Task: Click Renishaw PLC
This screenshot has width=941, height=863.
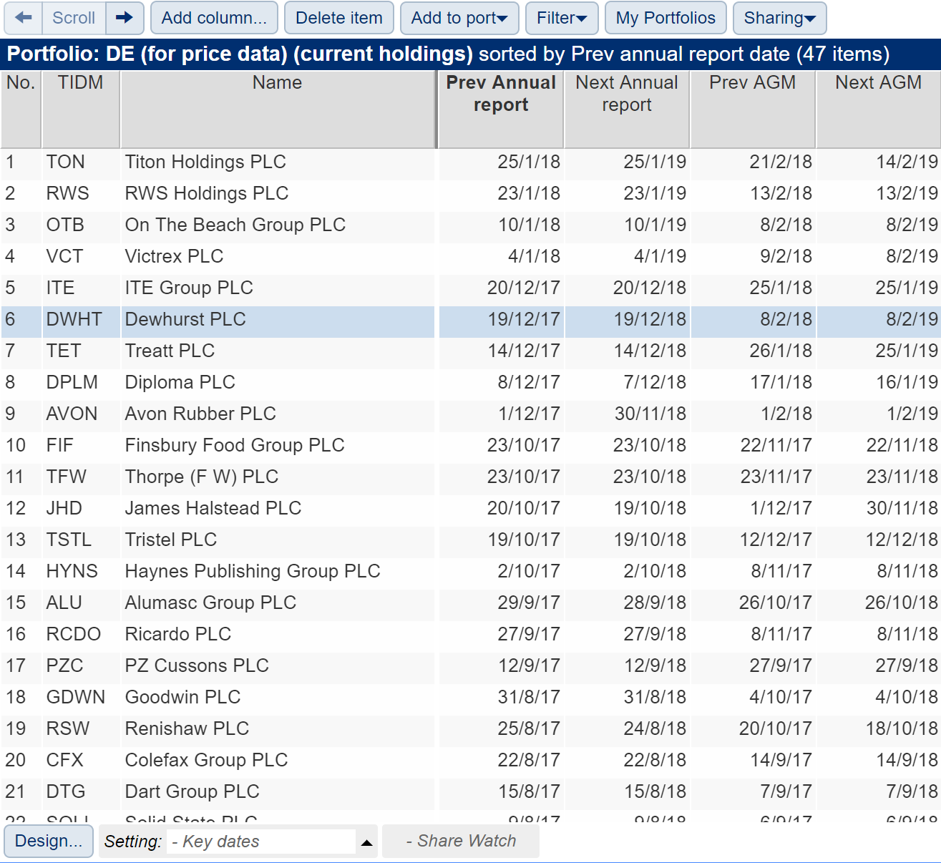Action: (x=187, y=728)
